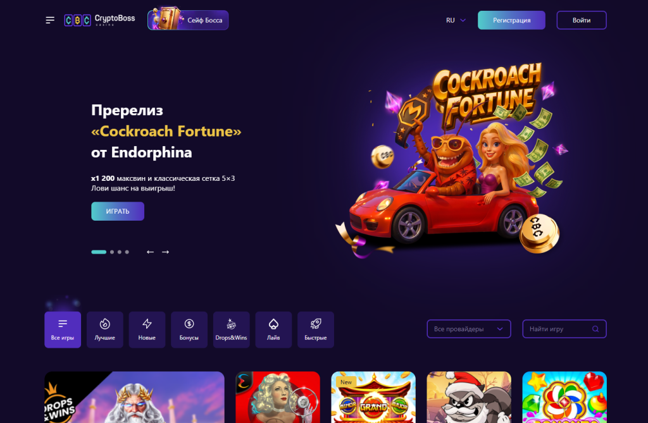648x423 pixels.
Task: Click the Войти login button
Action: click(x=582, y=20)
